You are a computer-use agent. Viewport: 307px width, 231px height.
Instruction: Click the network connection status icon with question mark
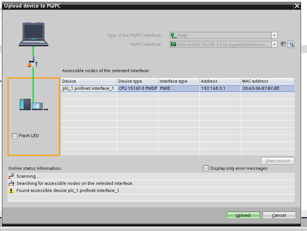click(x=33, y=62)
